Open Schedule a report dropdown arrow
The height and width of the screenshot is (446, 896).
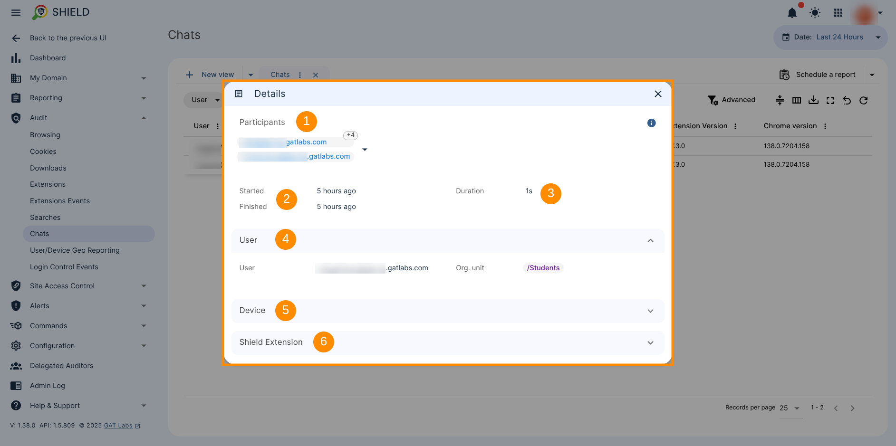[x=872, y=75]
